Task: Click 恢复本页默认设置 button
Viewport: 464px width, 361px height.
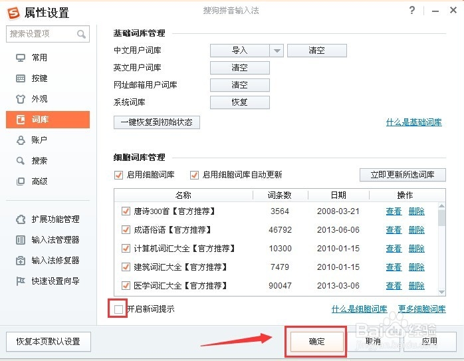Action: click(x=49, y=342)
